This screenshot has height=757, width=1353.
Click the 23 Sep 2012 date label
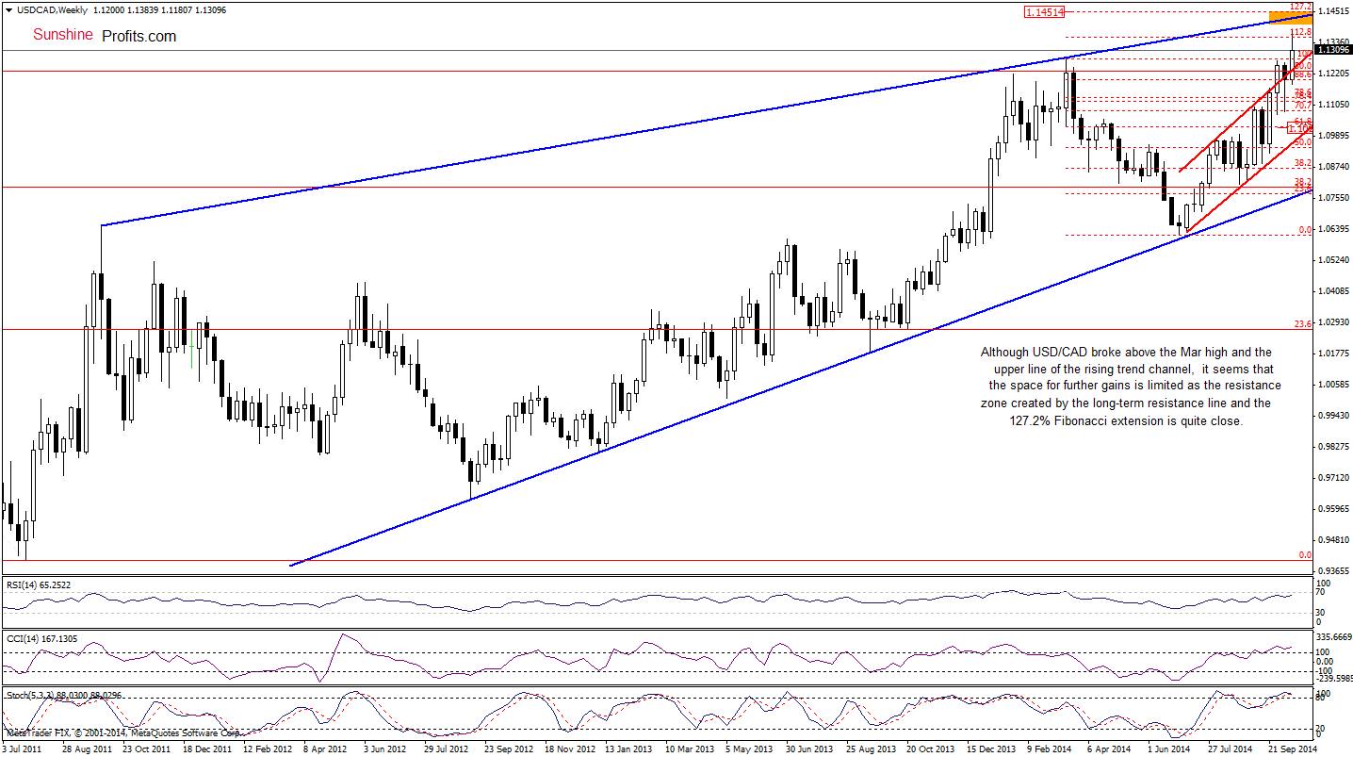click(x=507, y=749)
